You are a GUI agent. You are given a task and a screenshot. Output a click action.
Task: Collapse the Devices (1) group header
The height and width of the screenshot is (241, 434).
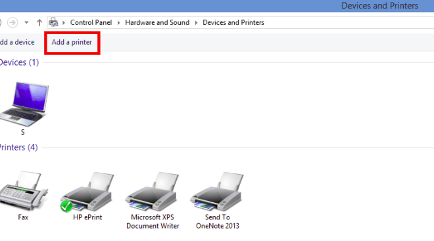point(19,62)
